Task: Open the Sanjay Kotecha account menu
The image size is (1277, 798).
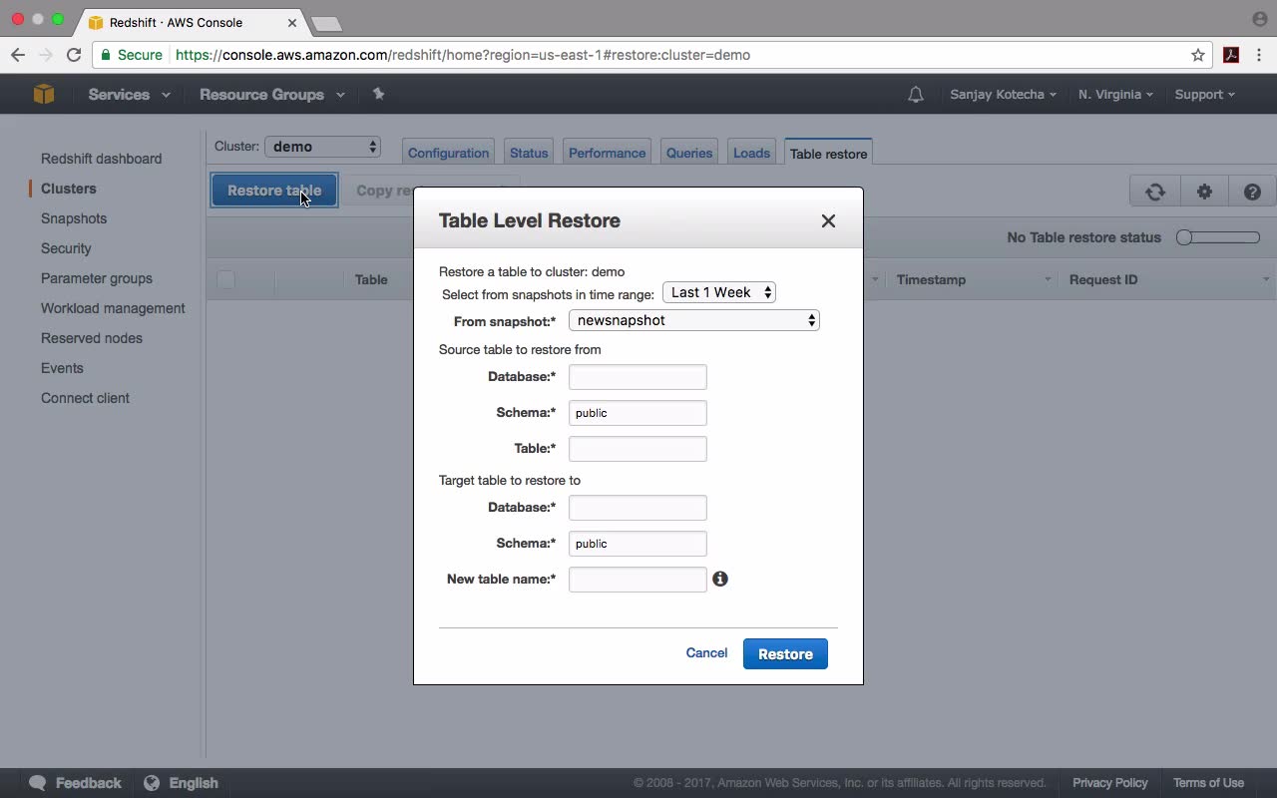Action: click(x=1004, y=95)
